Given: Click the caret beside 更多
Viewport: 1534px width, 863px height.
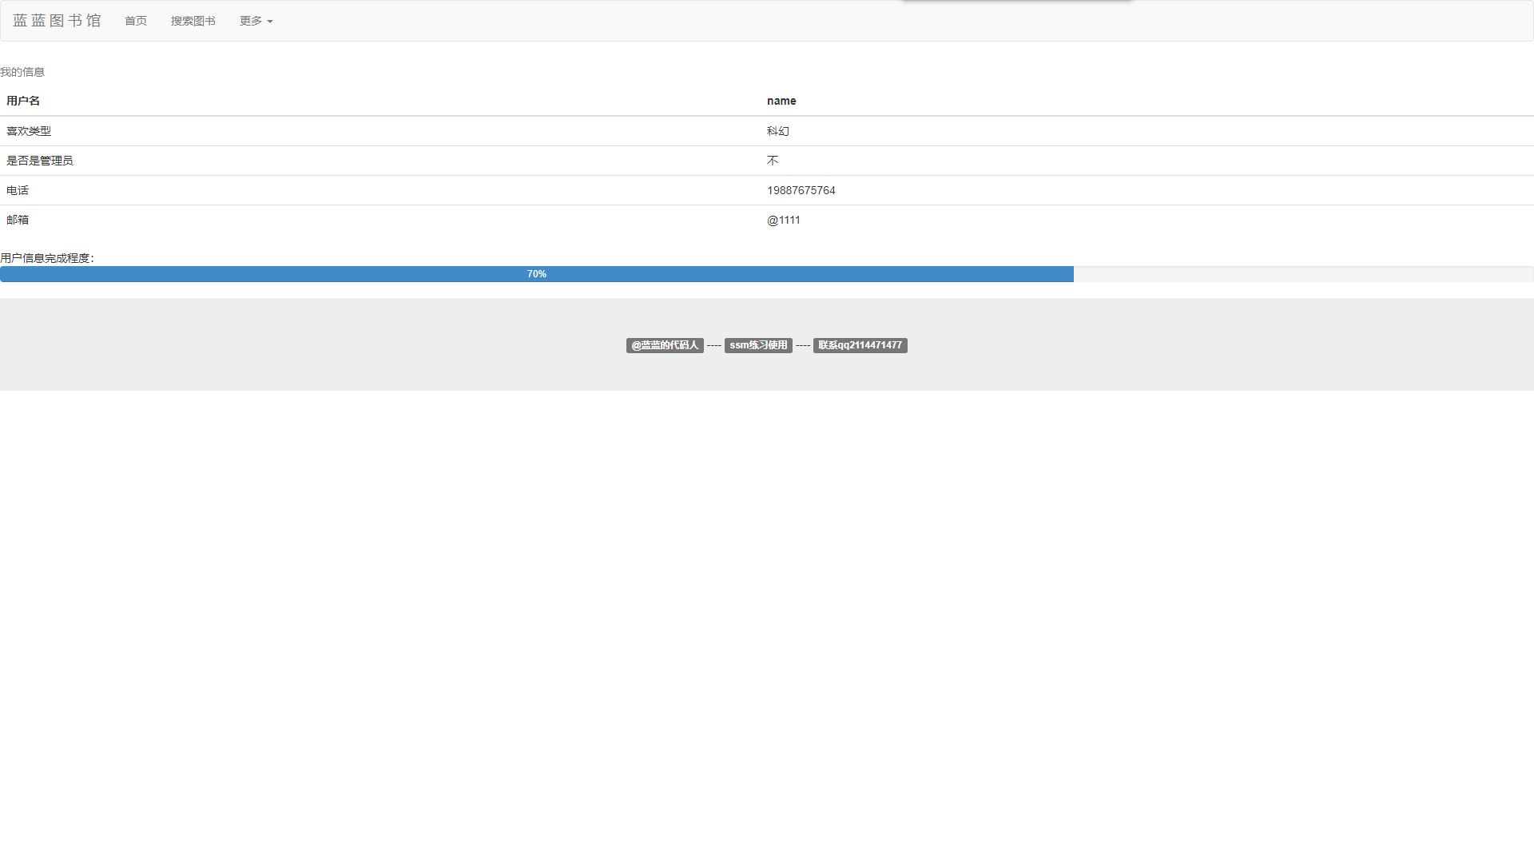Looking at the screenshot, I should (270, 22).
